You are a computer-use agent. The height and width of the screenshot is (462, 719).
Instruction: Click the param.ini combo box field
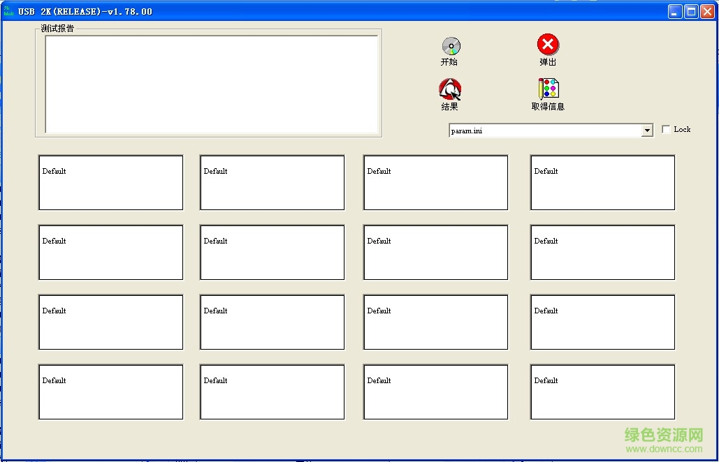pyautogui.click(x=545, y=131)
